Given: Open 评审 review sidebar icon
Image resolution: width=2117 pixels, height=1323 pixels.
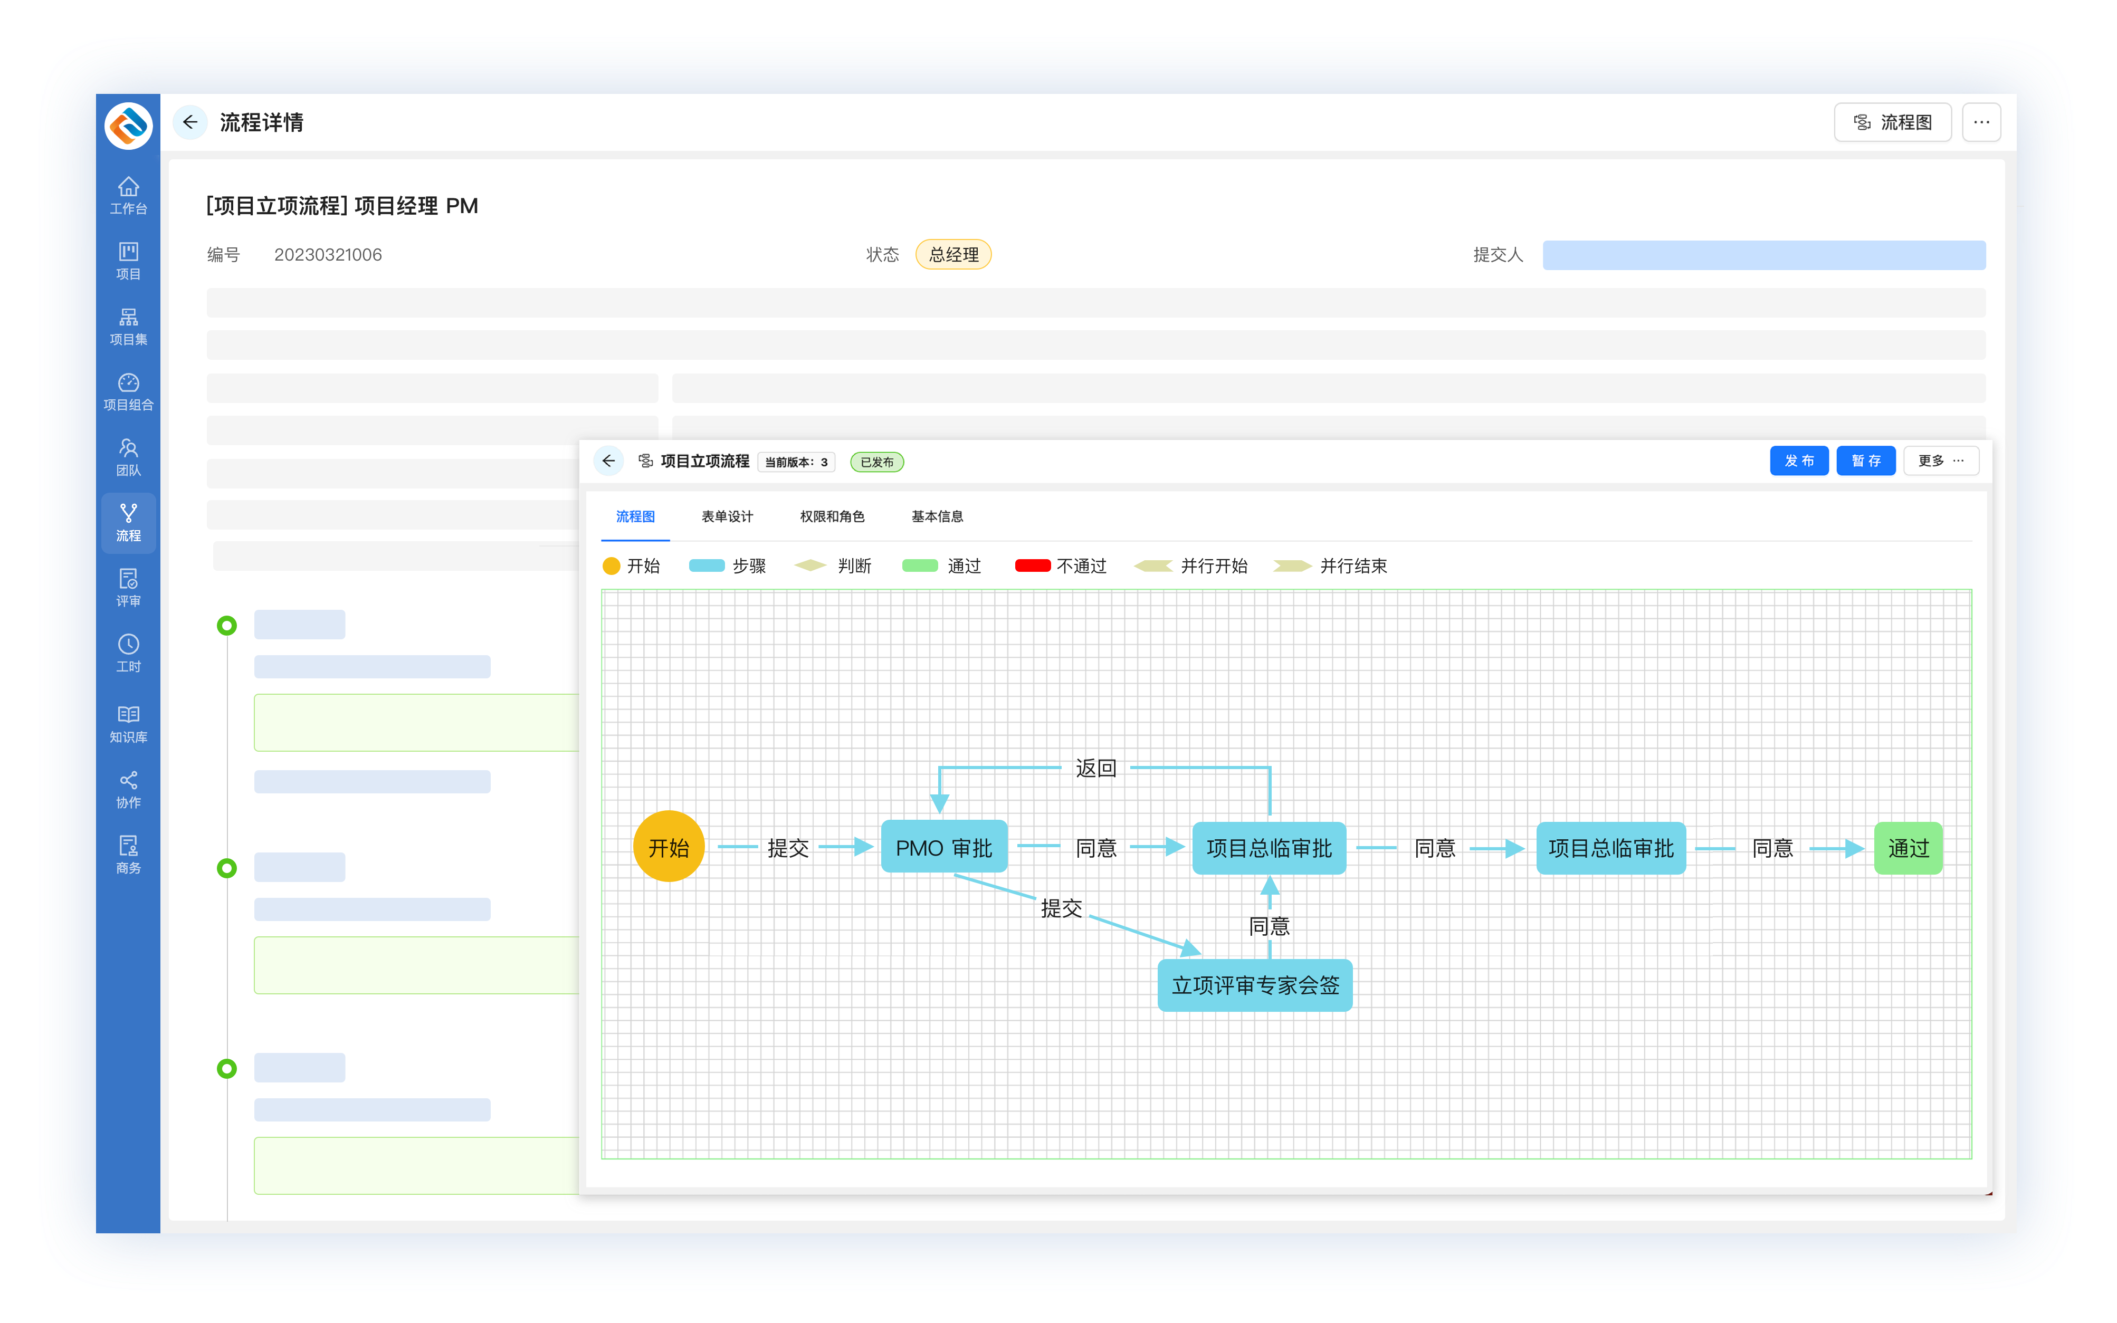Looking at the screenshot, I should (x=128, y=587).
